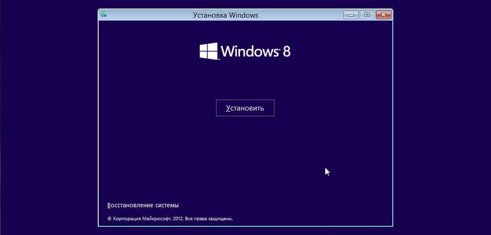Open the Восстановление системы link
This screenshot has height=235, width=491.
143,205
